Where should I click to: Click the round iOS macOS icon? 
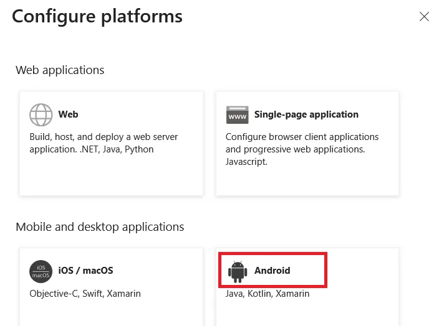pos(41,271)
